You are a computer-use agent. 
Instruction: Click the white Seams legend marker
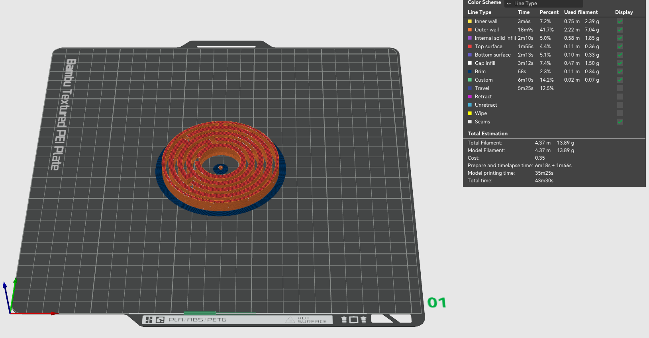tap(470, 122)
